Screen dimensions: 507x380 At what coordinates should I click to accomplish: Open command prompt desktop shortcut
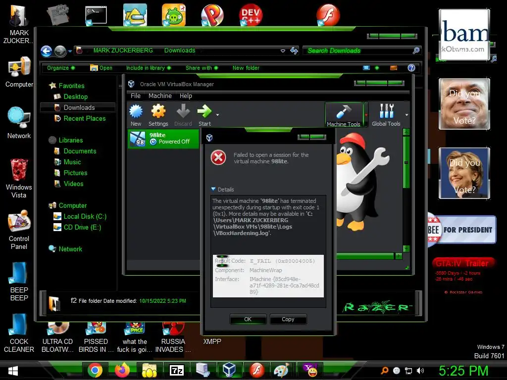[x=96, y=15]
